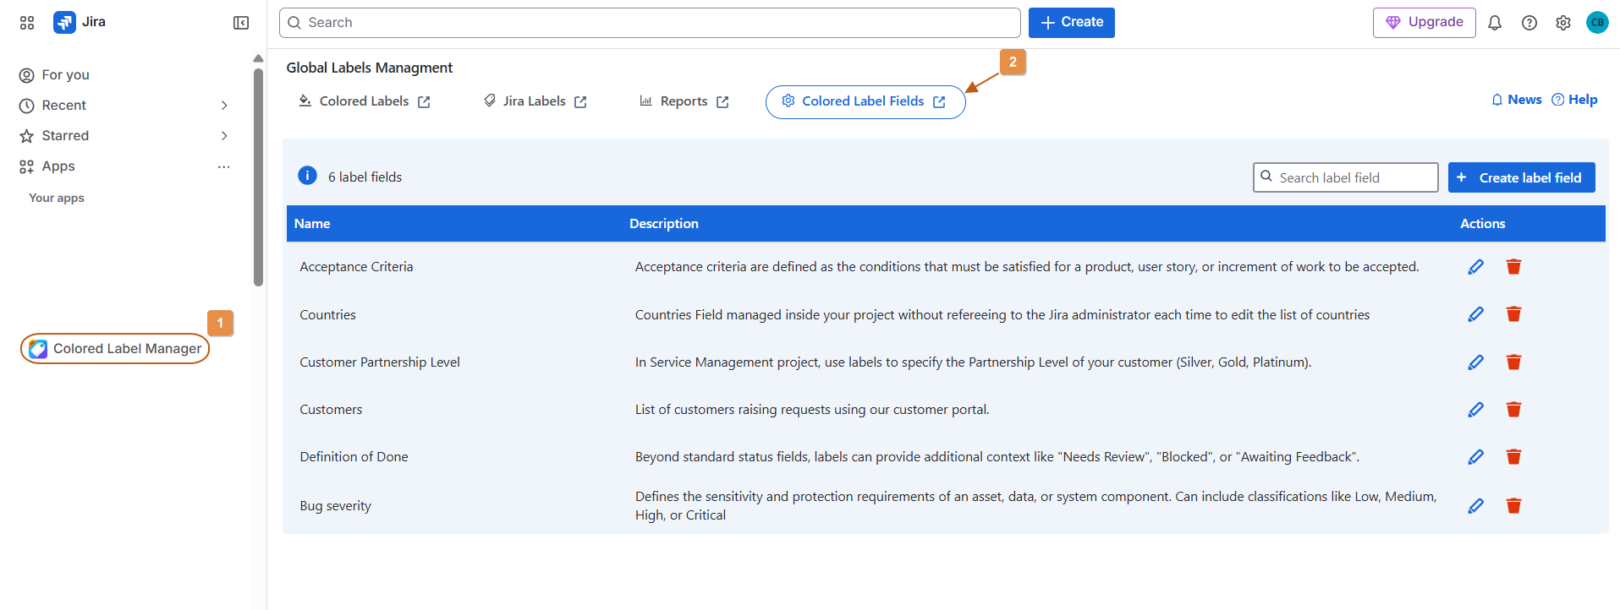Screen dimensions: 1620x610
Task: Open Apps more options menu
Action: click(223, 166)
